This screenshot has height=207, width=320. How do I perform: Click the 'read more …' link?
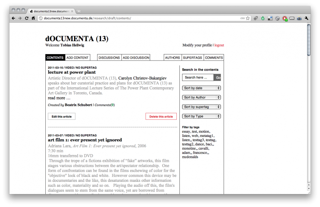pos(59,98)
